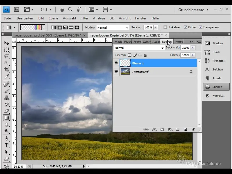Open the Ebene menu
232x174 pixels.
point(53,18)
